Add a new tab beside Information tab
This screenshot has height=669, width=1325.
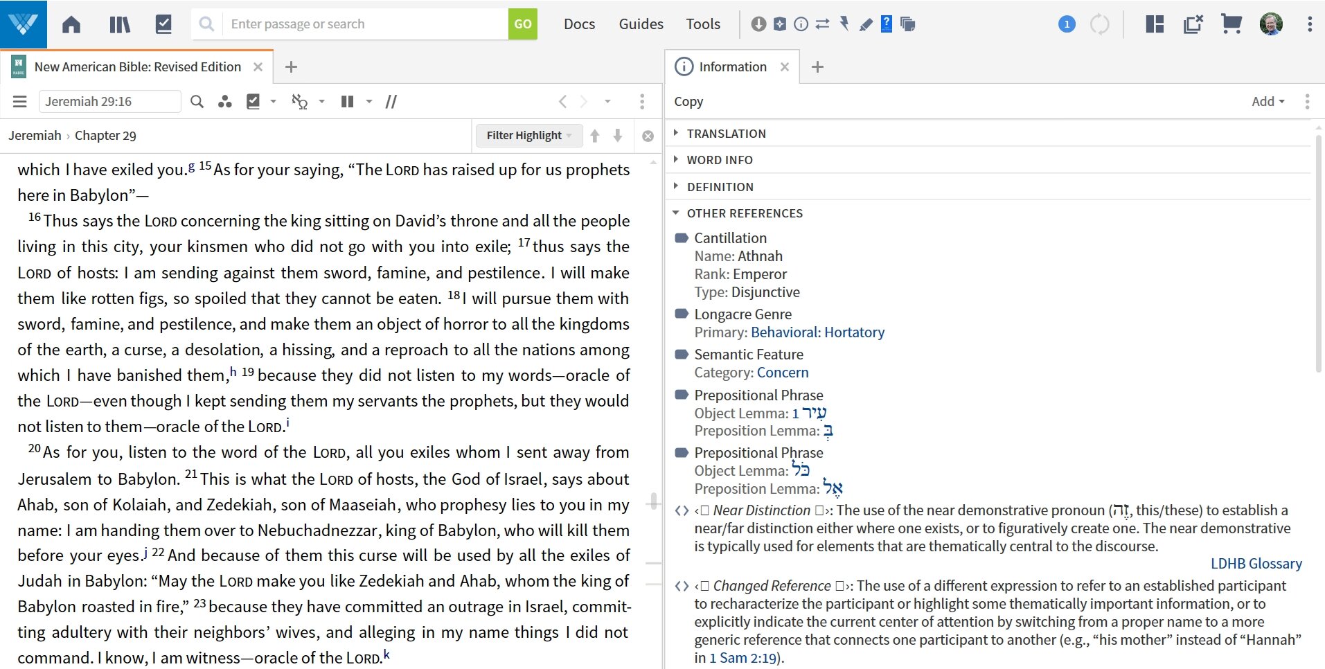tap(817, 67)
